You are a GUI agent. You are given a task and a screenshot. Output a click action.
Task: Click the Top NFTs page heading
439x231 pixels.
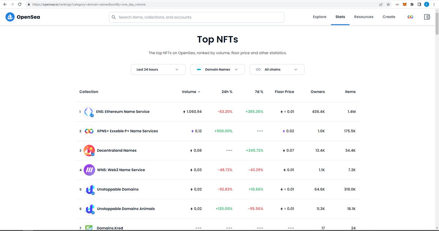point(217,39)
